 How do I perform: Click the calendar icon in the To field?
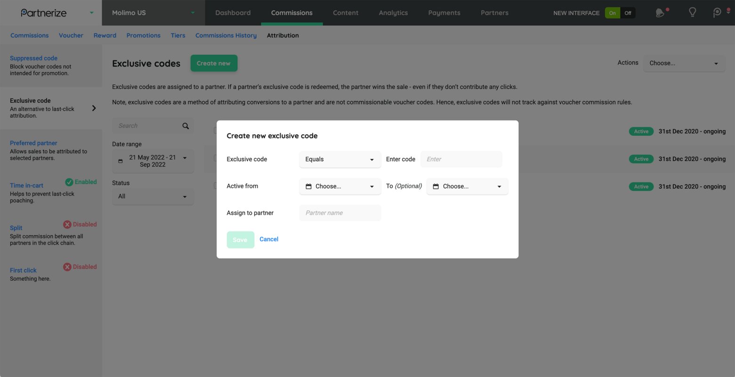[436, 186]
